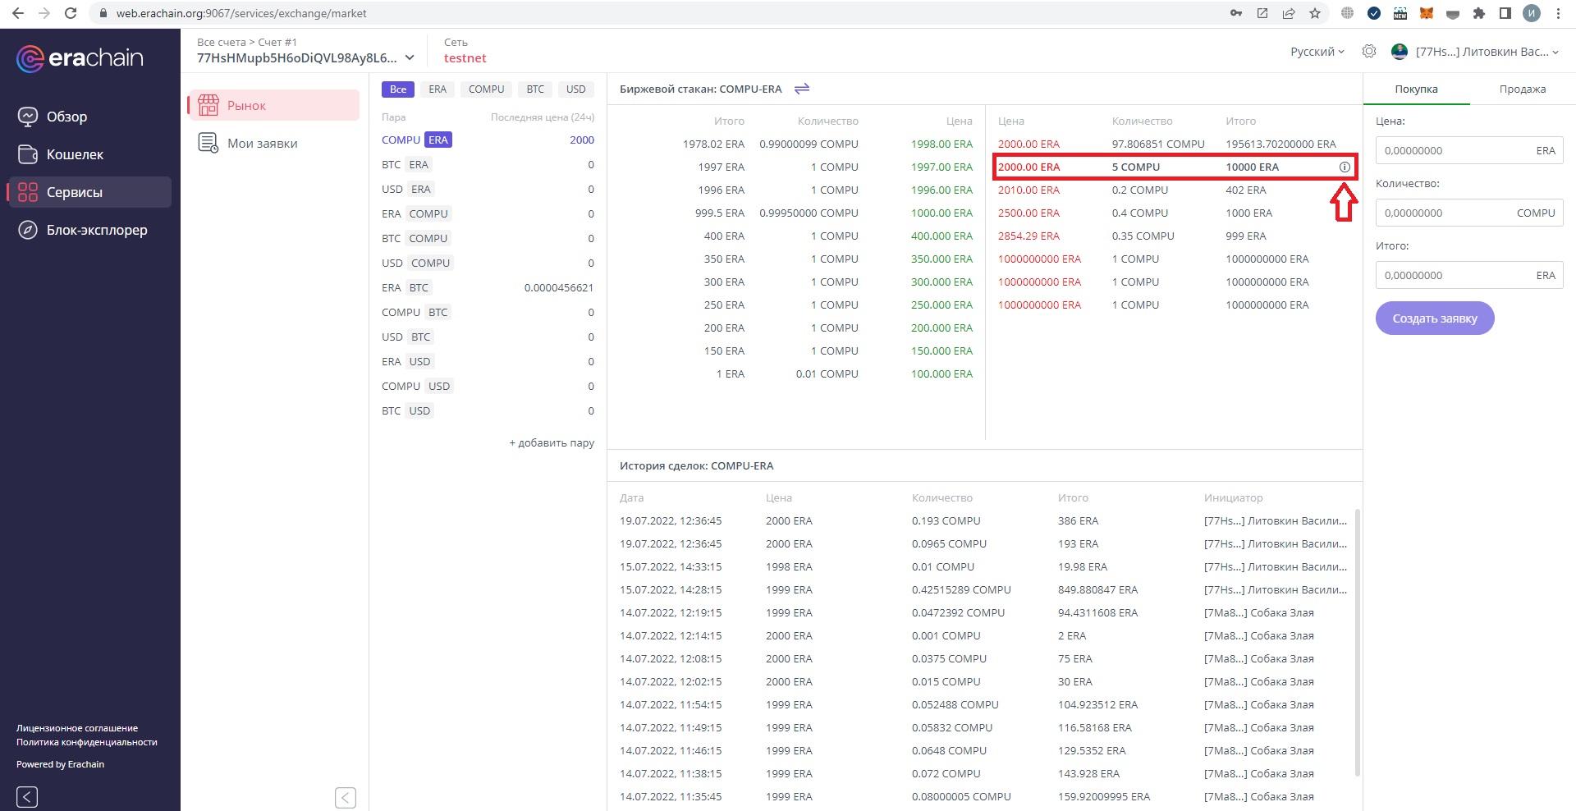Click the Erachain logo
The width and height of the screenshot is (1576, 811).
coord(80,58)
